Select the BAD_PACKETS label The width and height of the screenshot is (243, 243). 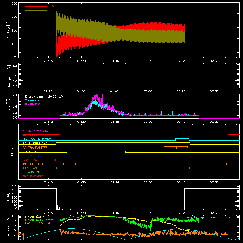point(33,176)
